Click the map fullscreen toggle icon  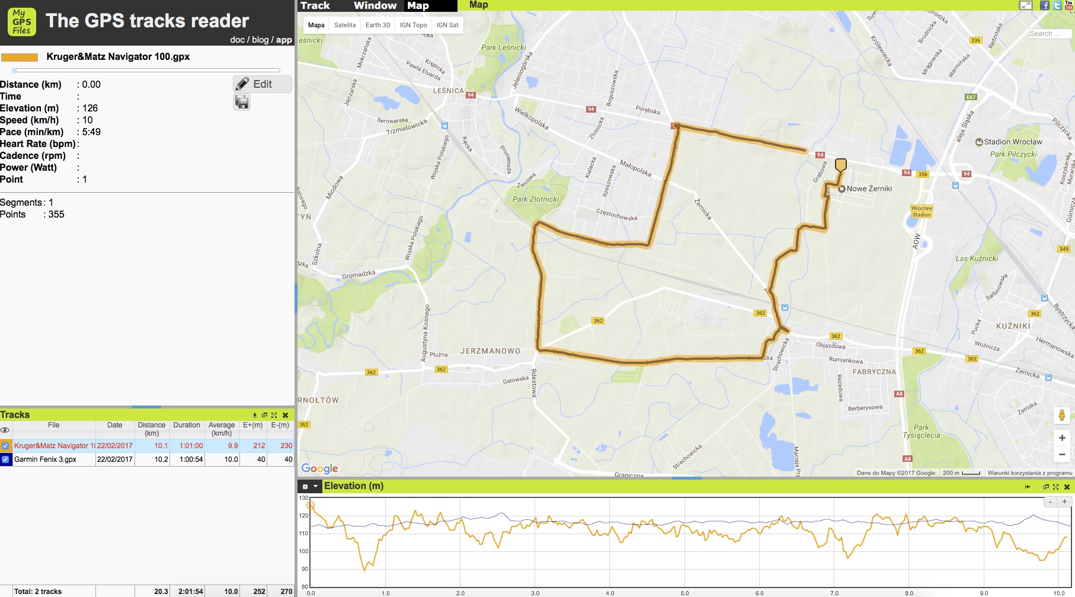pyautogui.click(x=1025, y=5)
